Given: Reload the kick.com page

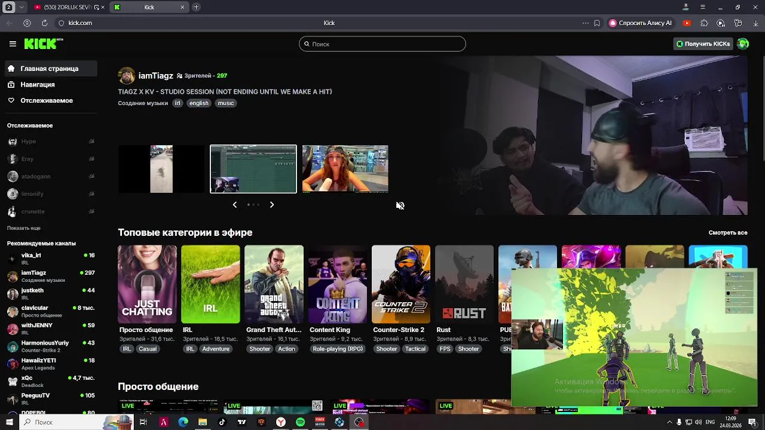Looking at the screenshot, I should click(x=44, y=23).
